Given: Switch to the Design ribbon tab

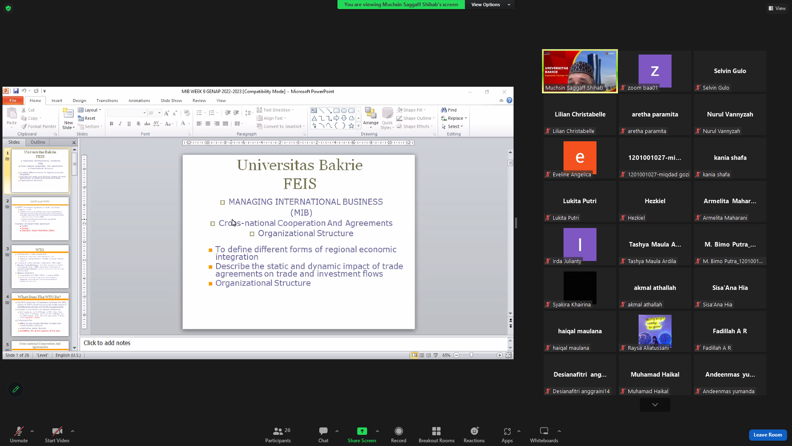Looking at the screenshot, I should pos(80,100).
